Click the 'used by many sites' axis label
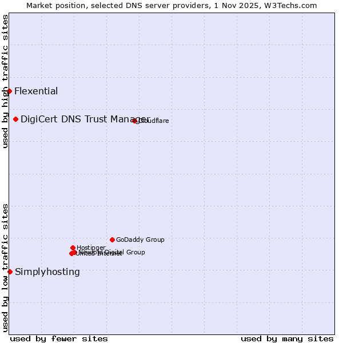Viewport: 343px width, 343px height. click(287, 338)
